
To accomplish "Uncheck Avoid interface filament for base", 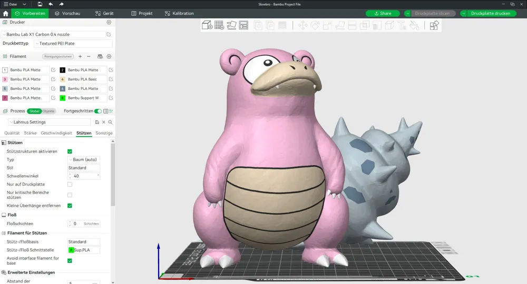I will [70, 260].
